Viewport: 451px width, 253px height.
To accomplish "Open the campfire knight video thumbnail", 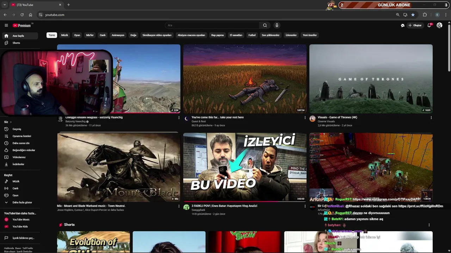I will coord(245,79).
